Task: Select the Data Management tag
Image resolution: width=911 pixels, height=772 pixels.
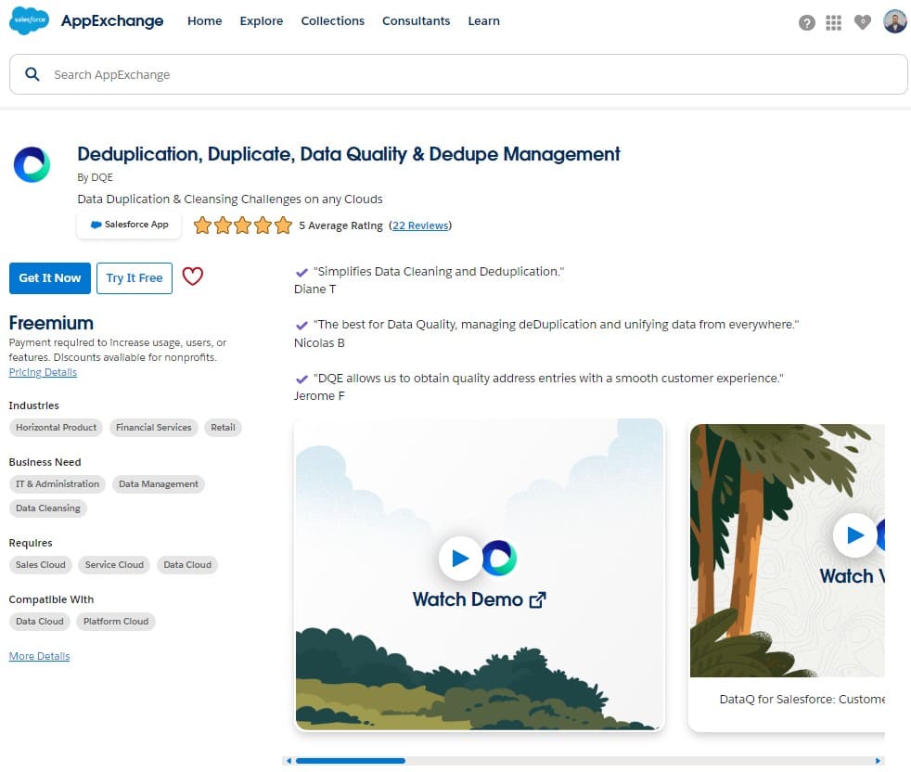Action: click(159, 483)
